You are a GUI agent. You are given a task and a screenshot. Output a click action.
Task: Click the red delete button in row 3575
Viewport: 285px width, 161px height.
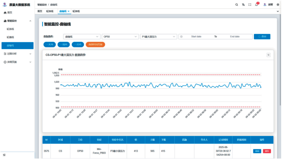pyautogui.click(x=267, y=151)
